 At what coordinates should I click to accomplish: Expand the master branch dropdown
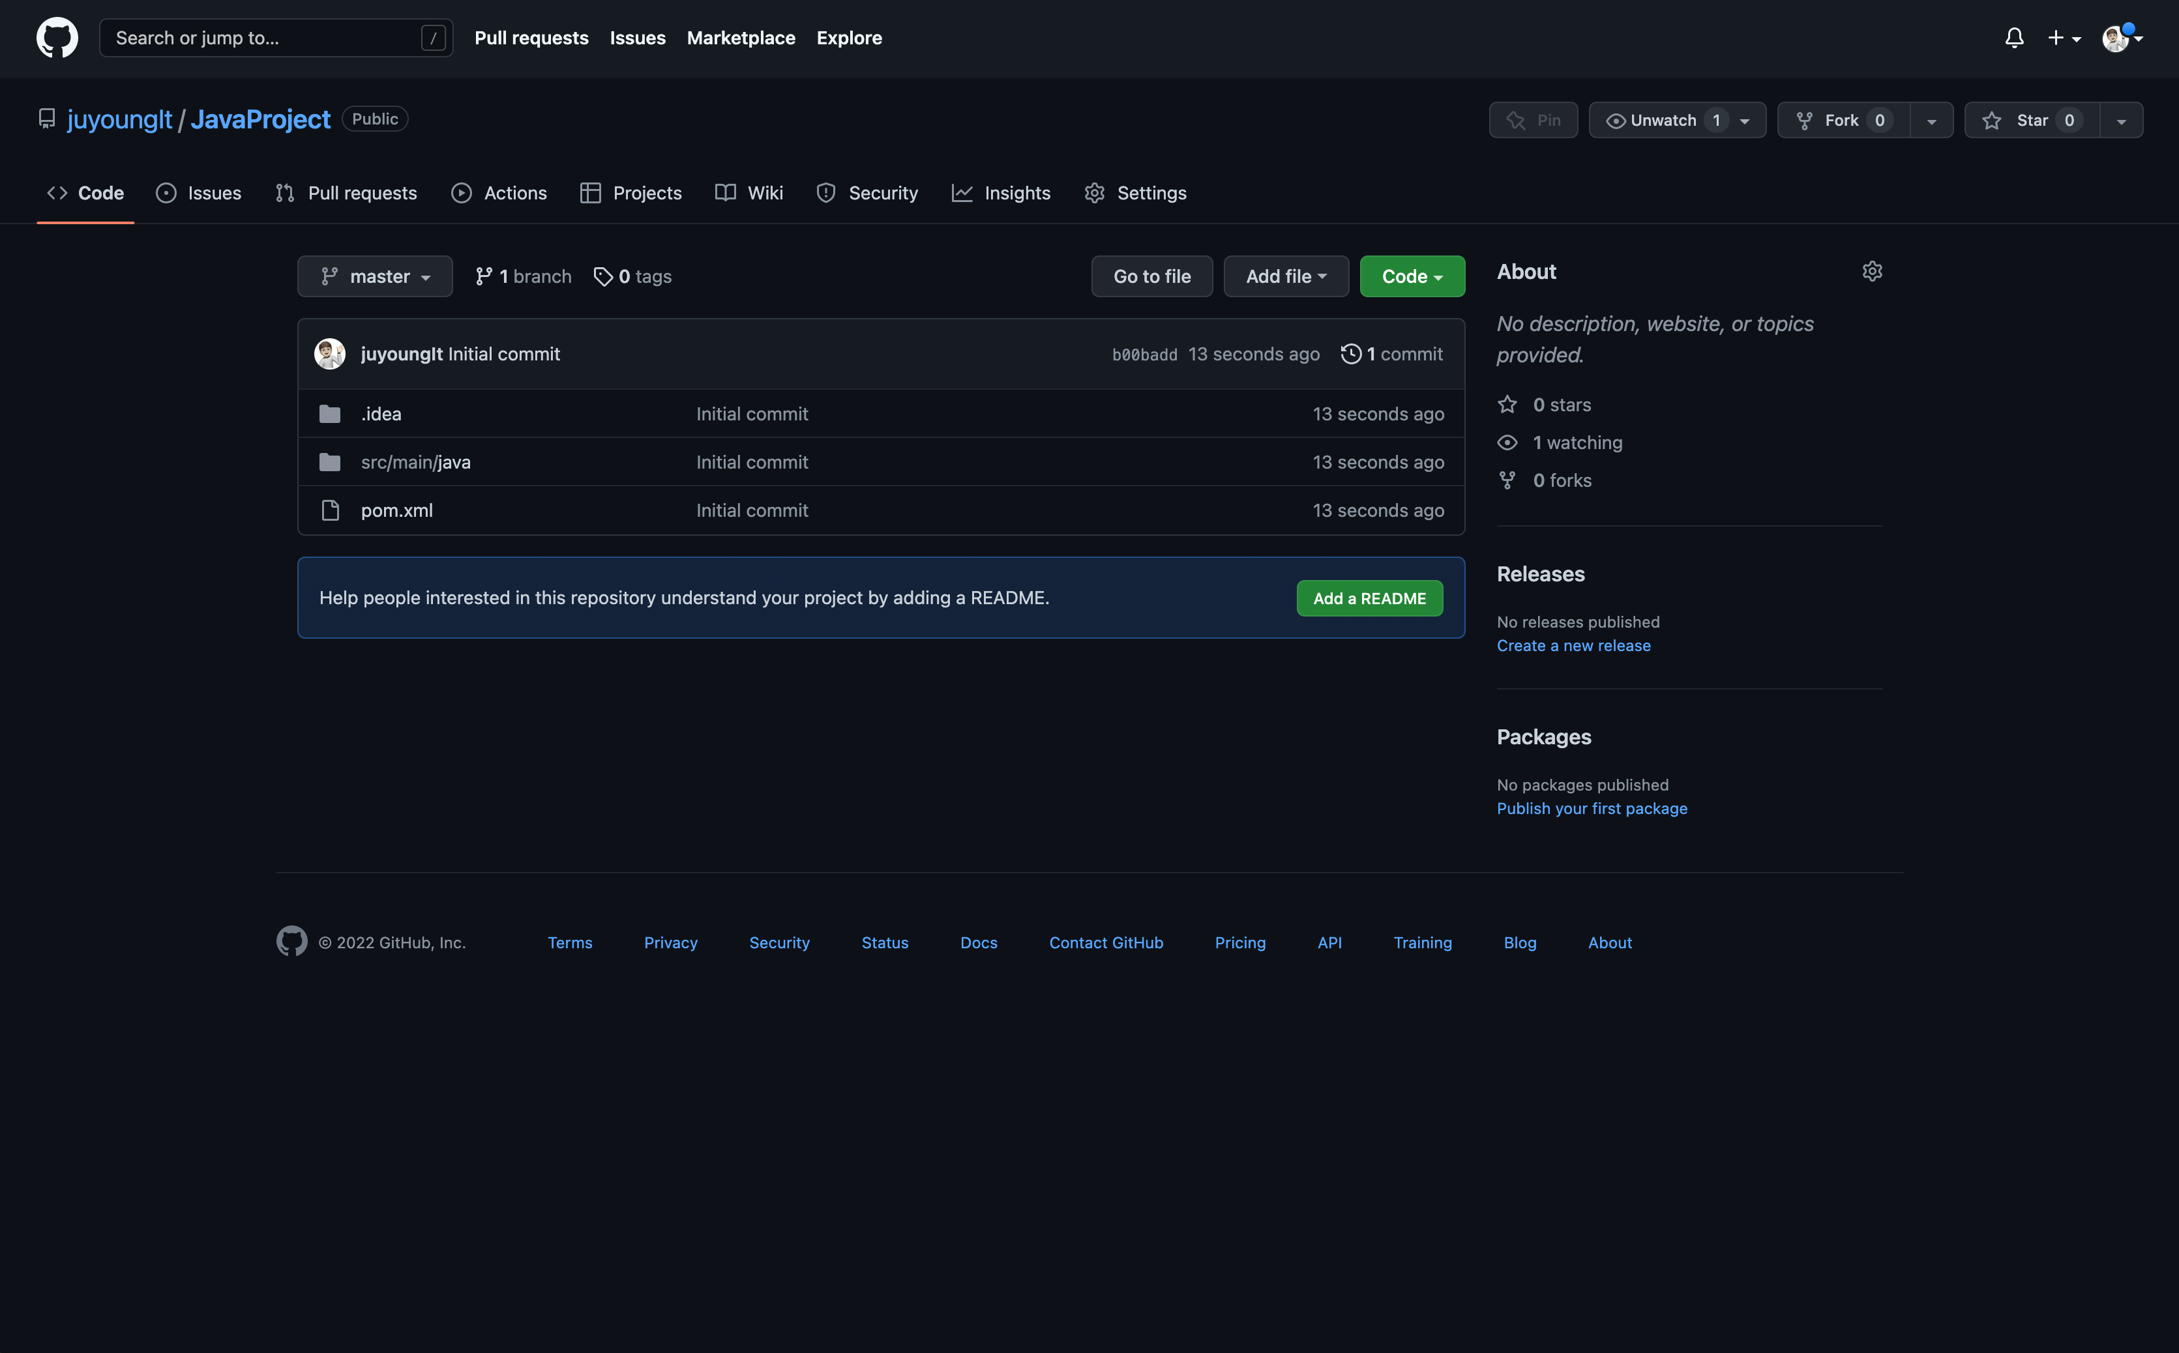374,276
